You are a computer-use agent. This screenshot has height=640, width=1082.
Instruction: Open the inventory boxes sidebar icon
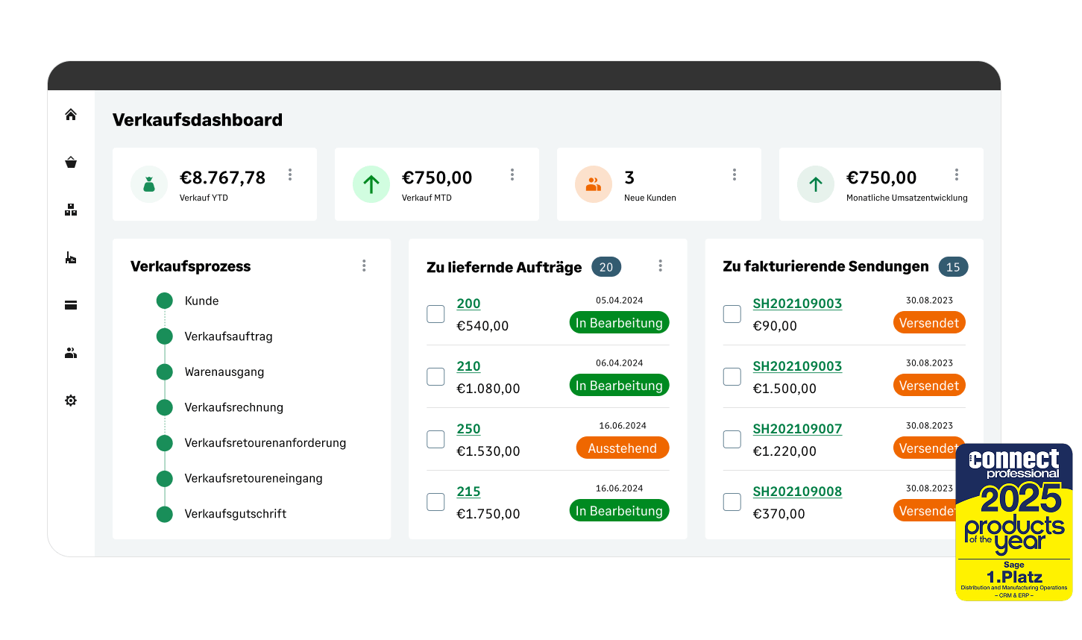click(x=71, y=210)
